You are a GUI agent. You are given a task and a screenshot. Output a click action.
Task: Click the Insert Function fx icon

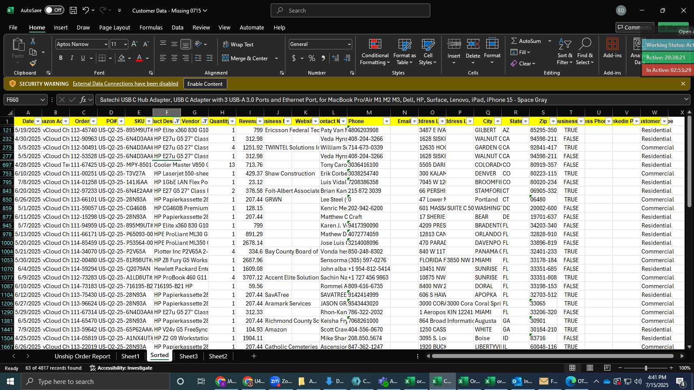tap(83, 100)
